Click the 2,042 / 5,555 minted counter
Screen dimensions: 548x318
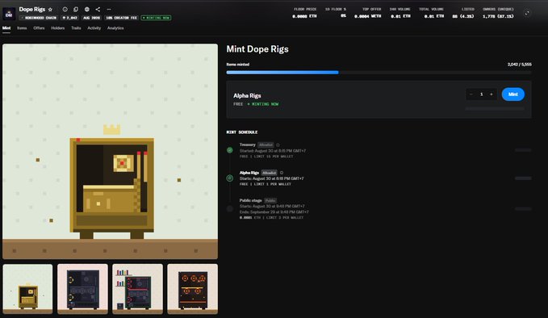[x=519, y=65]
